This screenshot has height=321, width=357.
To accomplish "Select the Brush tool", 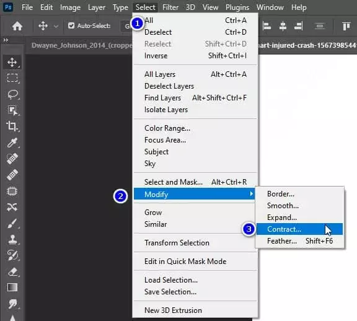I will pyautogui.click(x=12, y=223).
